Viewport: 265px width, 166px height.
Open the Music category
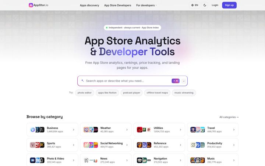coord(213,160)
